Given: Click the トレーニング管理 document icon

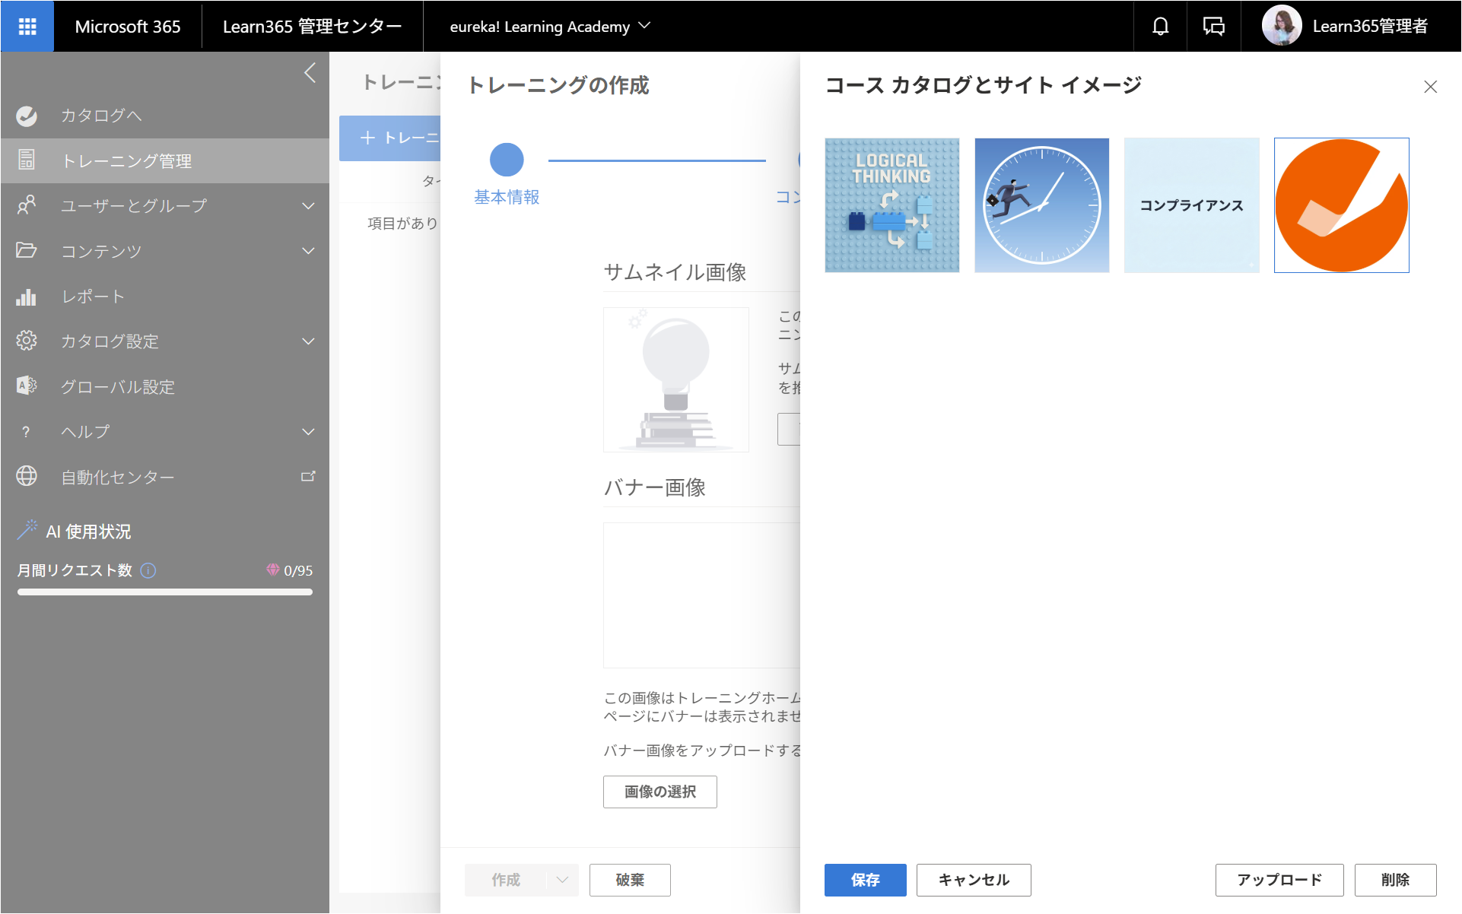Looking at the screenshot, I should pos(27,160).
